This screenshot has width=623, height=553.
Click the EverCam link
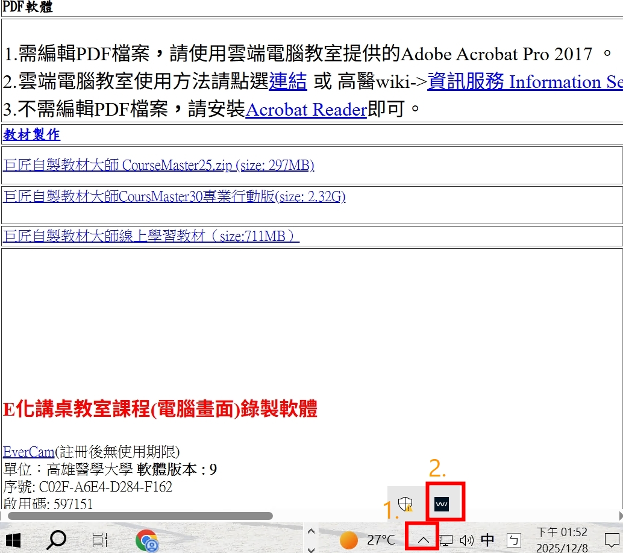[x=28, y=452]
